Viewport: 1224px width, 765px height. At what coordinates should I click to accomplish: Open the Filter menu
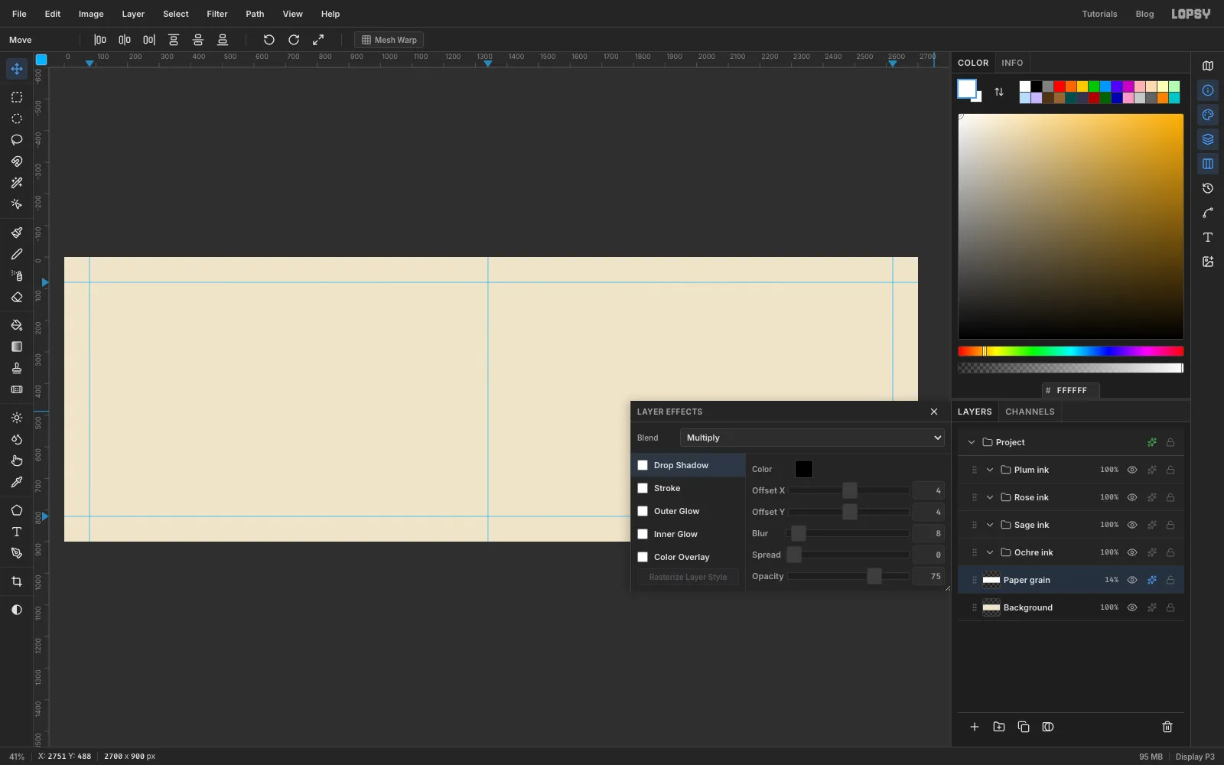pyautogui.click(x=217, y=14)
